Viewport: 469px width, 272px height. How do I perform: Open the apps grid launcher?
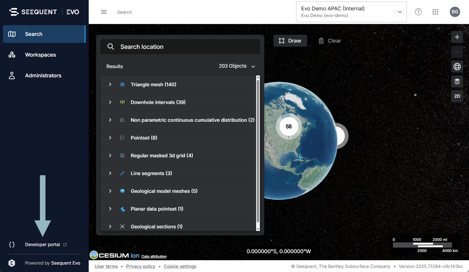[435, 12]
